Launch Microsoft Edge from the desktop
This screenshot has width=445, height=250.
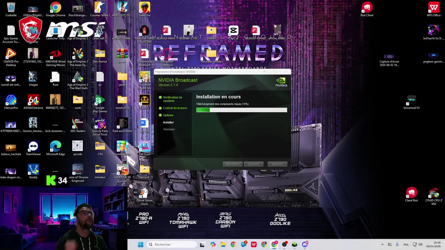[x=55, y=147]
